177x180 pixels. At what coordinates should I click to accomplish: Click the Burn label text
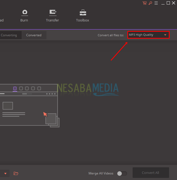[x=25, y=20]
